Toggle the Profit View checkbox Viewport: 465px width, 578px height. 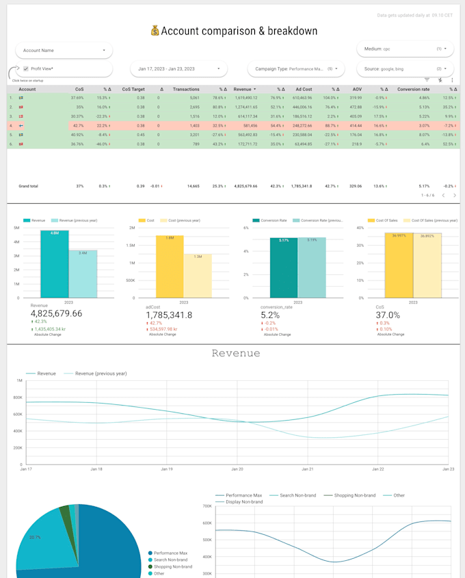pyautogui.click(x=26, y=68)
